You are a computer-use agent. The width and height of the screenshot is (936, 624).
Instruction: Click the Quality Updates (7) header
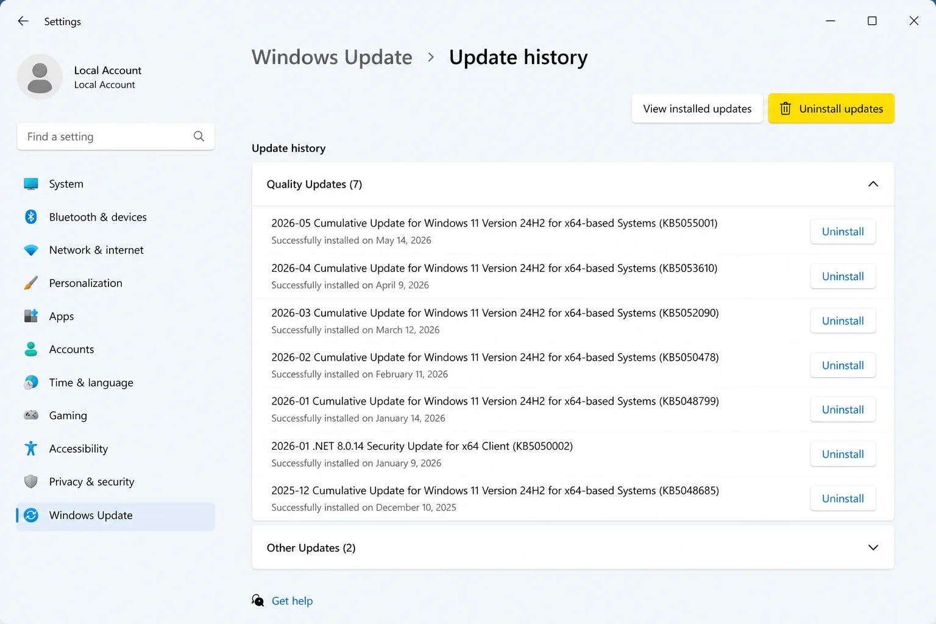[573, 184]
